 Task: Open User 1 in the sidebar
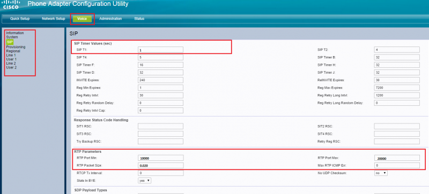[11, 59]
